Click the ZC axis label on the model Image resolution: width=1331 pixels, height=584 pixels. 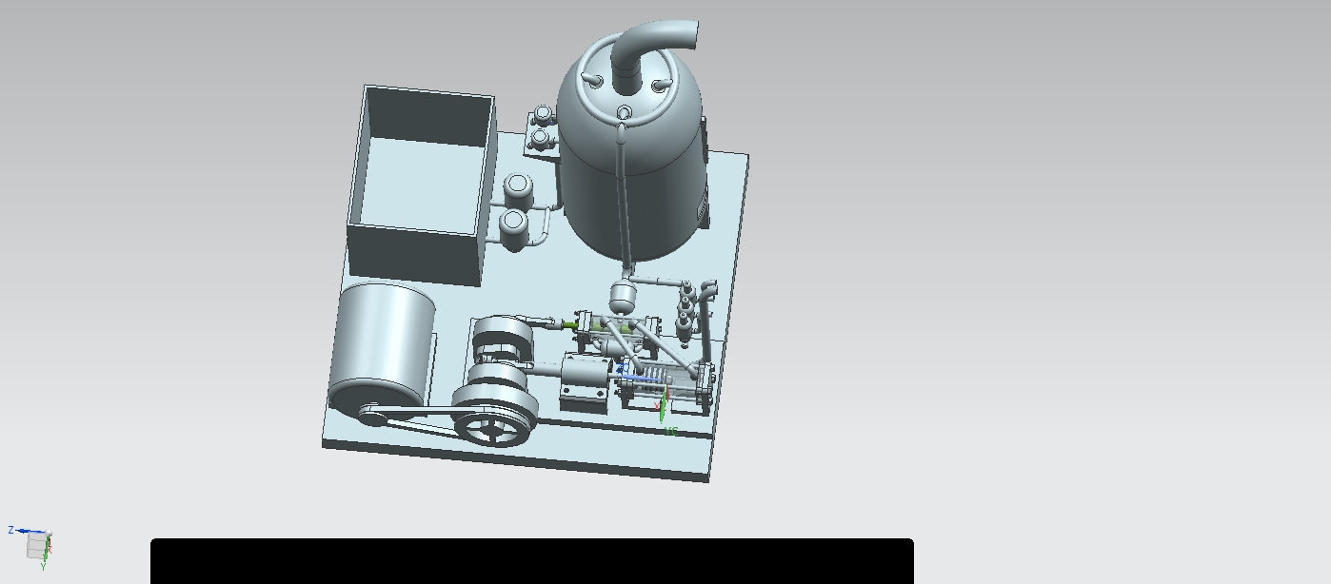click(x=621, y=369)
